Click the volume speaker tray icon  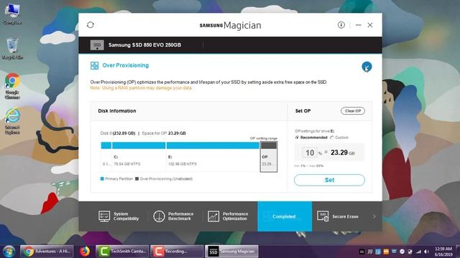[426, 252]
